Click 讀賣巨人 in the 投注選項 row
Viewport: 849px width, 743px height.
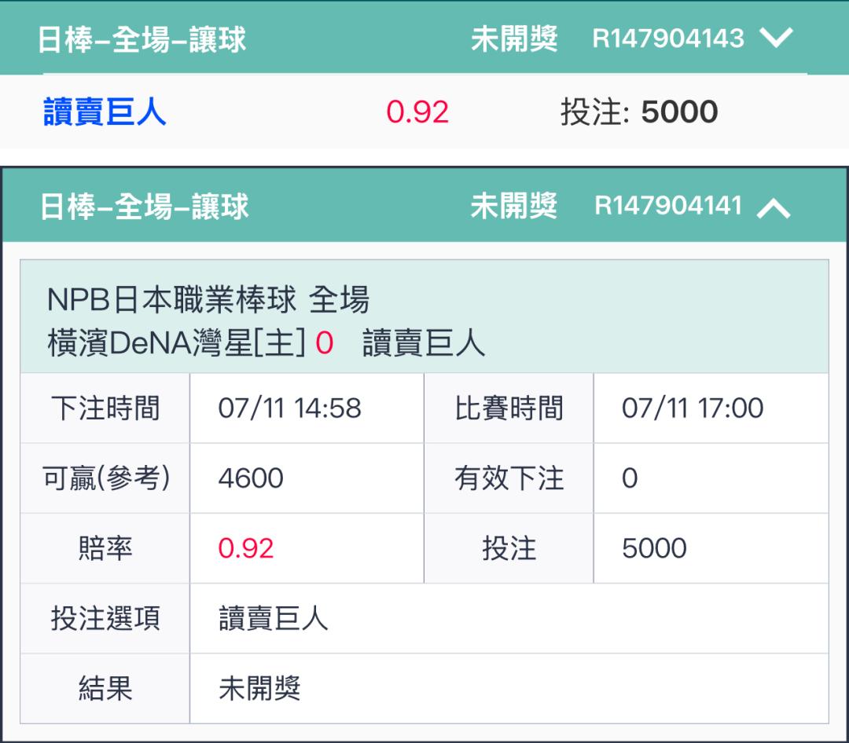274,619
